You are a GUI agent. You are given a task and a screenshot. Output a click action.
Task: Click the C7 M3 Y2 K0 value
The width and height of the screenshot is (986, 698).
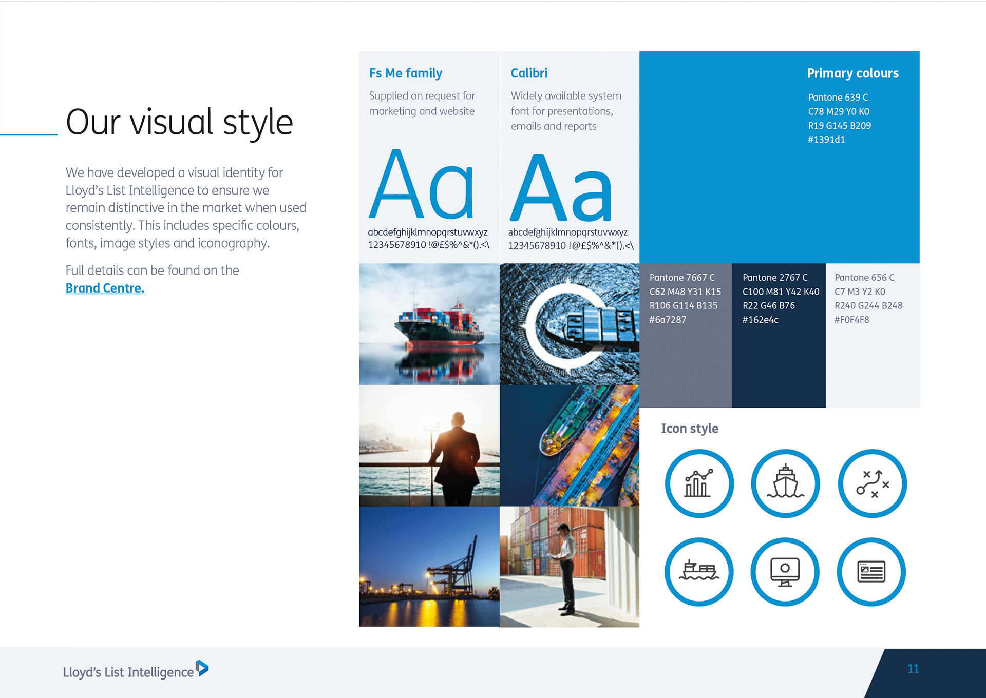tap(860, 292)
